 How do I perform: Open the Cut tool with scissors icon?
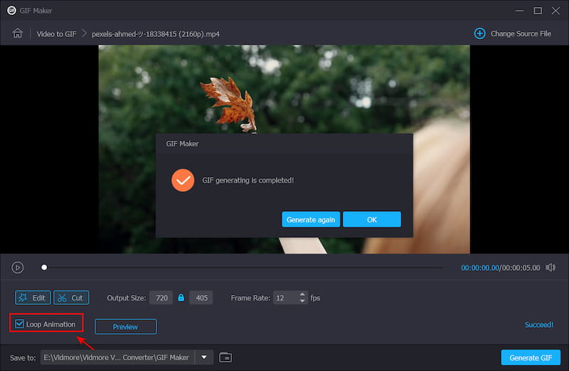tap(70, 298)
